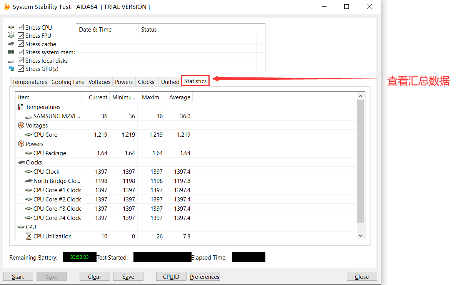Click the SAMSUNG MZVL average value 36.0
This screenshot has width=475, height=285.
pos(185,116)
